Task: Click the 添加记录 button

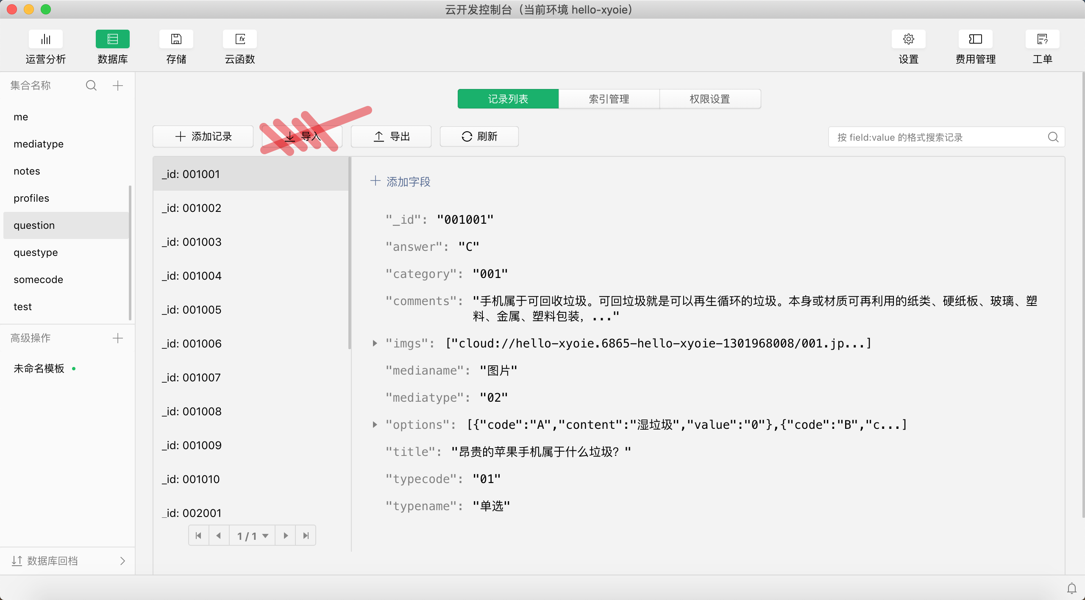Action: (x=203, y=136)
